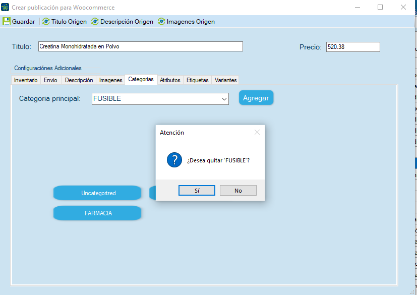Switch to the Envio tab
This screenshot has width=417, height=295.
click(50, 80)
